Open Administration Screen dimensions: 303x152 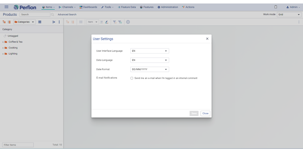pyautogui.click(x=168, y=7)
